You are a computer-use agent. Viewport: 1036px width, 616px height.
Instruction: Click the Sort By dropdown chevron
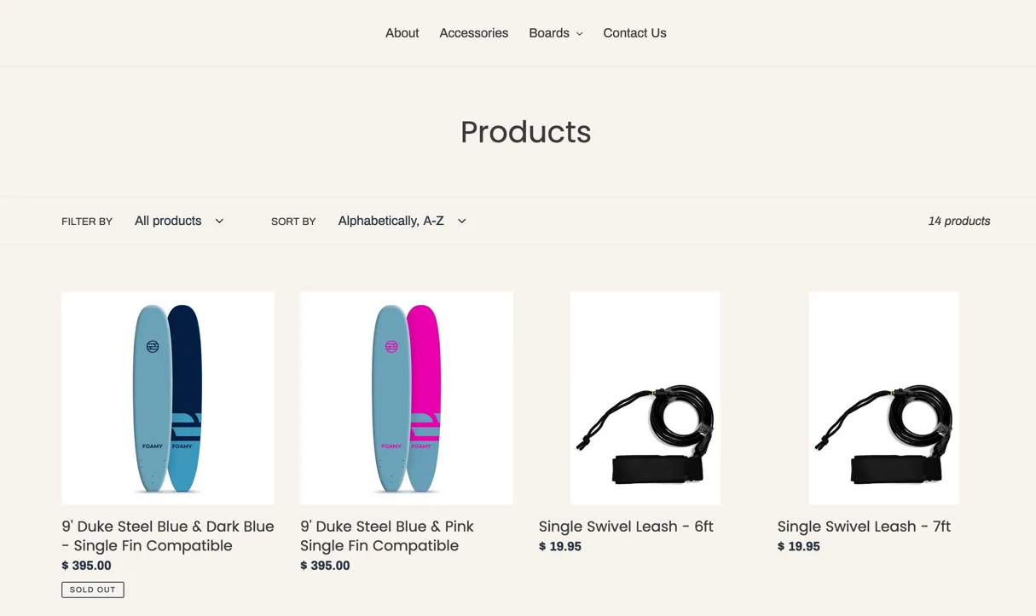coord(461,222)
